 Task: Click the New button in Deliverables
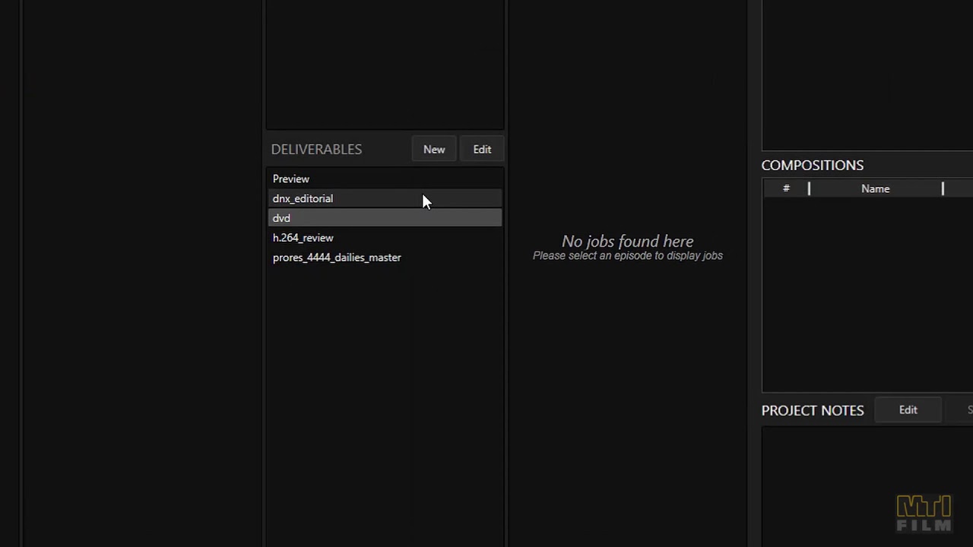(x=434, y=150)
